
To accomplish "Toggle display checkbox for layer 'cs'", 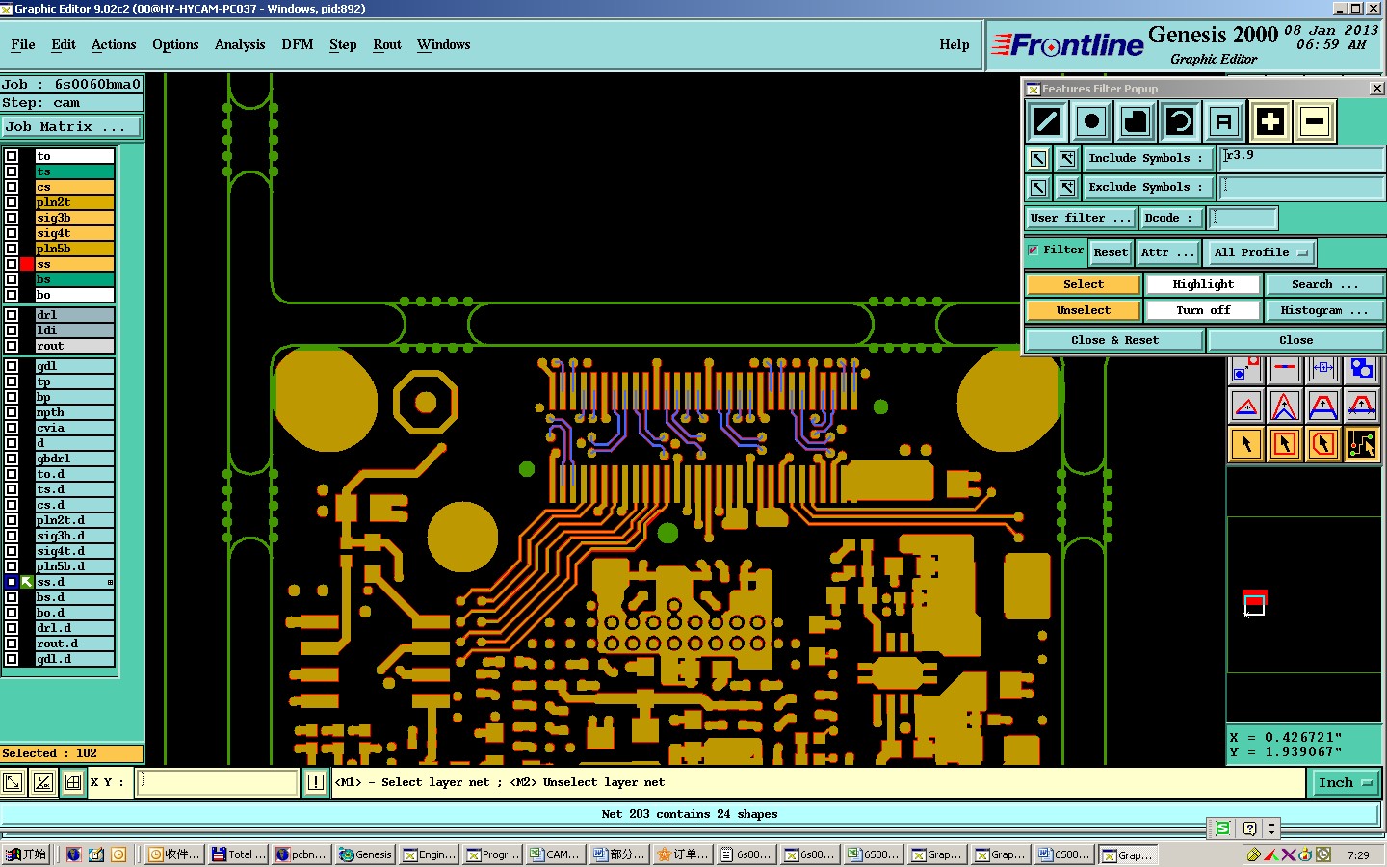I will 12,187.
